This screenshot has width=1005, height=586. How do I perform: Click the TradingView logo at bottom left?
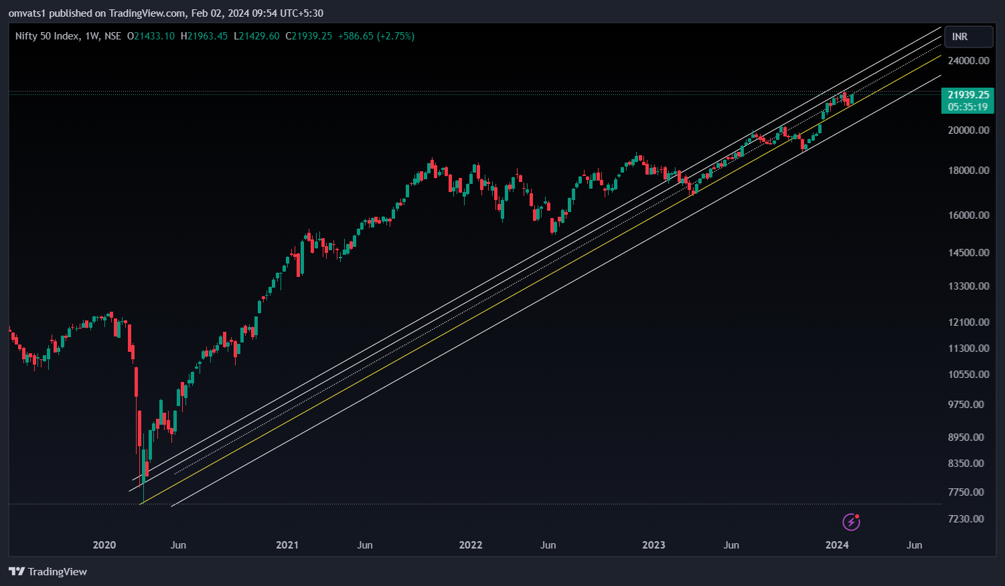pos(48,571)
